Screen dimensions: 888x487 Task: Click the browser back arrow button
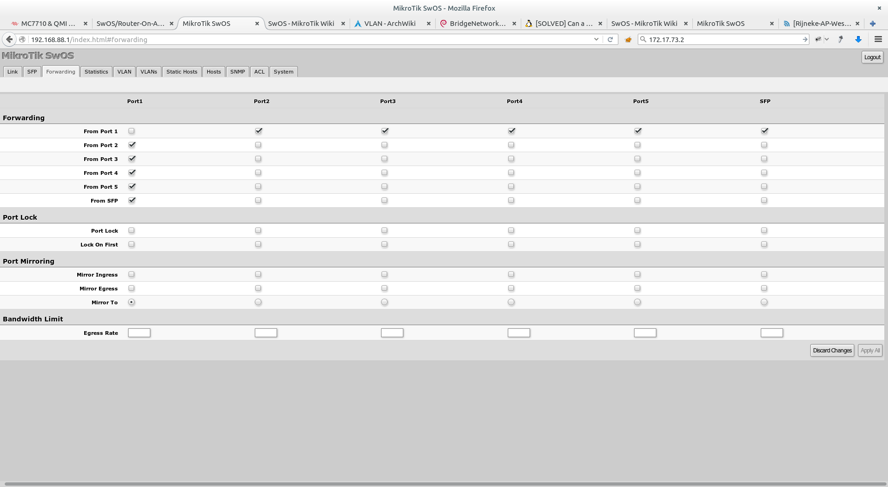9,40
